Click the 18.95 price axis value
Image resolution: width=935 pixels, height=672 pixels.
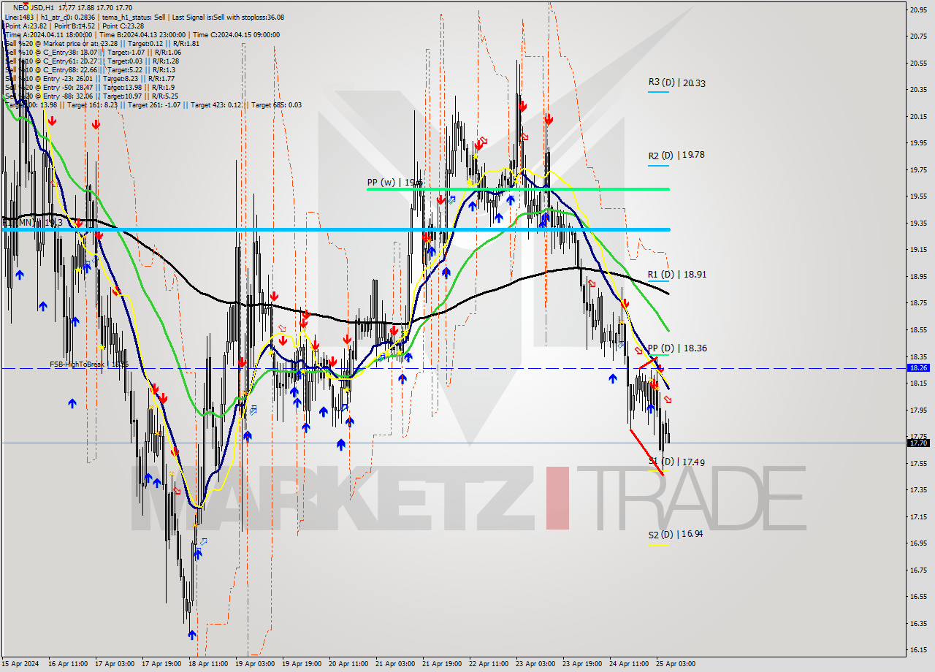pos(918,276)
